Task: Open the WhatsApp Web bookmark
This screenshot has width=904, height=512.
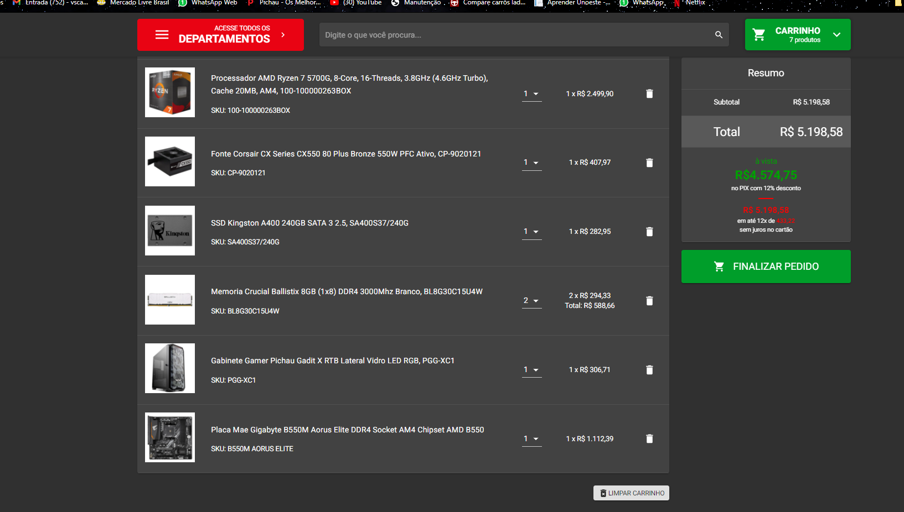Action: 208,3
